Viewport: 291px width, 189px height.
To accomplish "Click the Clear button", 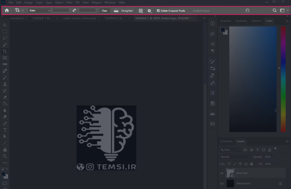I will (104, 11).
